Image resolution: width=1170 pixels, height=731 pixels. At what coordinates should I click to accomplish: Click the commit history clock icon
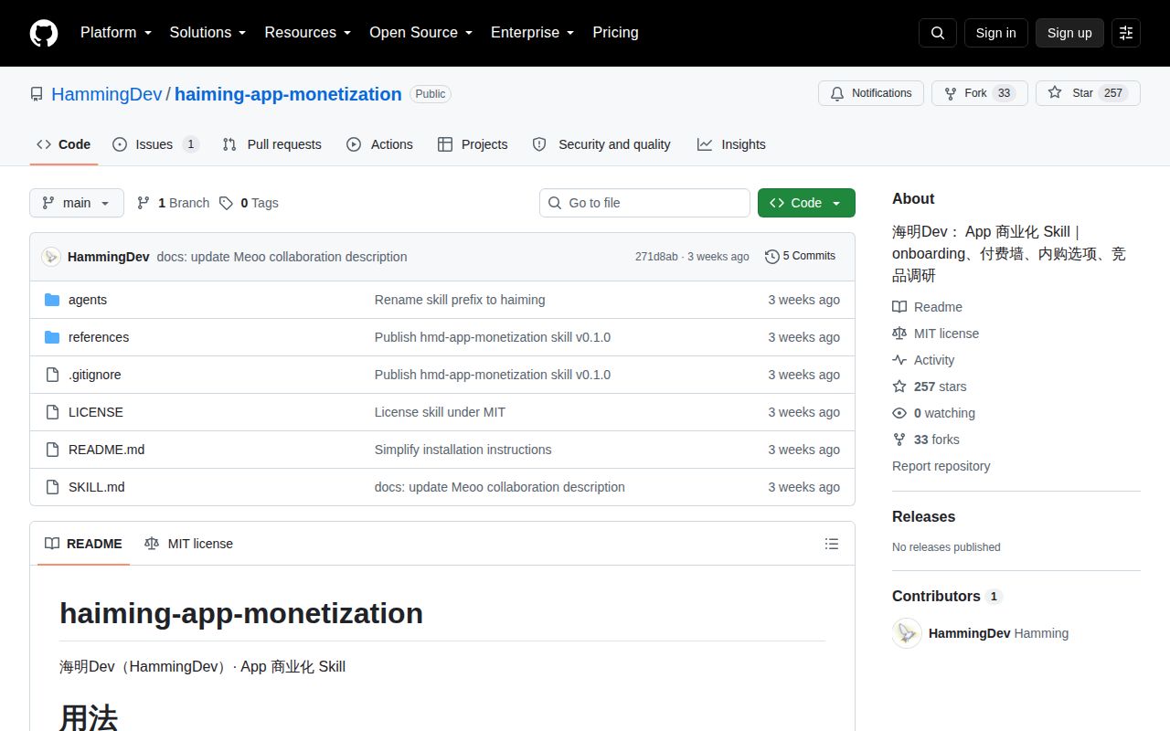pyautogui.click(x=772, y=257)
